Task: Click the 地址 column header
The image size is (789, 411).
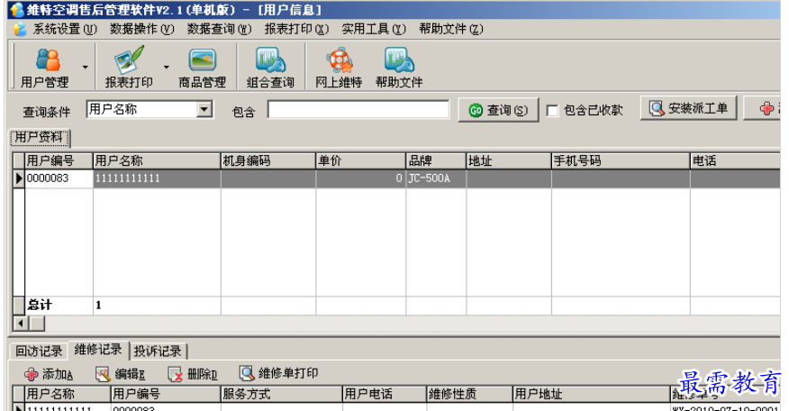Action: [509, 160]
